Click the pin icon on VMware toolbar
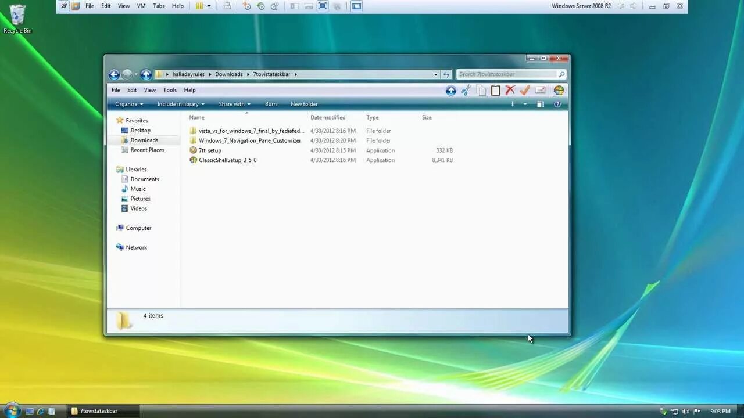Screen dimensions: 744x418 pyautogui.click(x=64, y=6)
